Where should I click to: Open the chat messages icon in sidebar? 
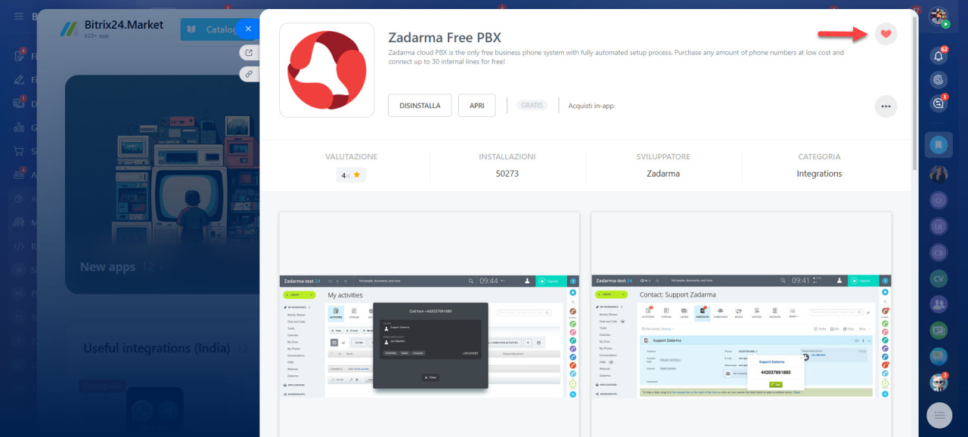point(939,103)
